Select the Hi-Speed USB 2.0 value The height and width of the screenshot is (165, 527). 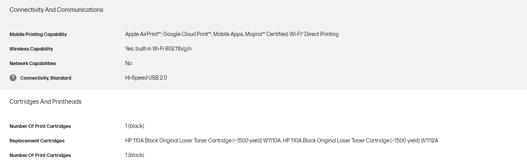(x=146, y=78)
